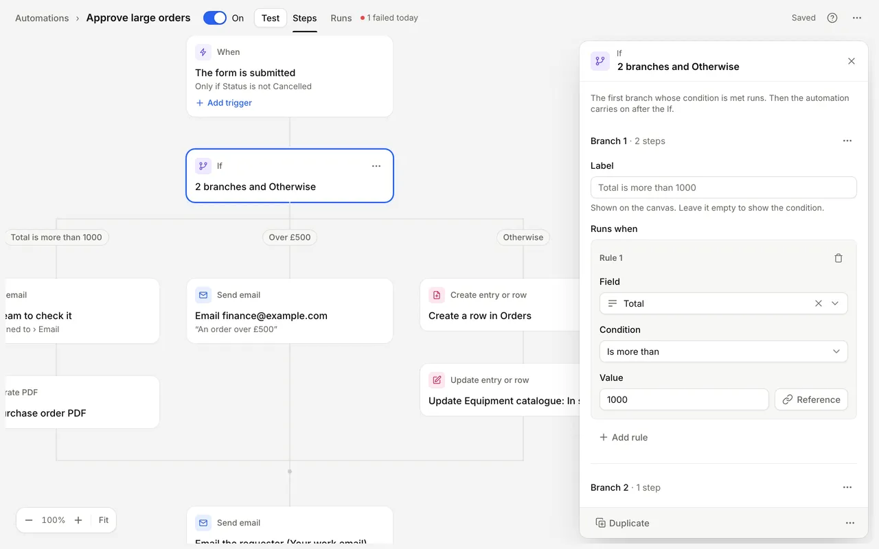The height and width of the screenshot is (549, 879).
Task: Close the If side panel
Action: coord(852,61)
